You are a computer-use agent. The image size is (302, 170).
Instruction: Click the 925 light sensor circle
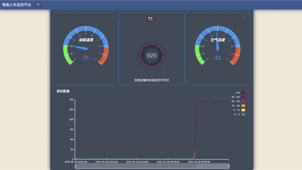click(152, 56)
